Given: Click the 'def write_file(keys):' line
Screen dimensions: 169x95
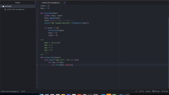Looking at the screenshot, I should tap(51, 58).
